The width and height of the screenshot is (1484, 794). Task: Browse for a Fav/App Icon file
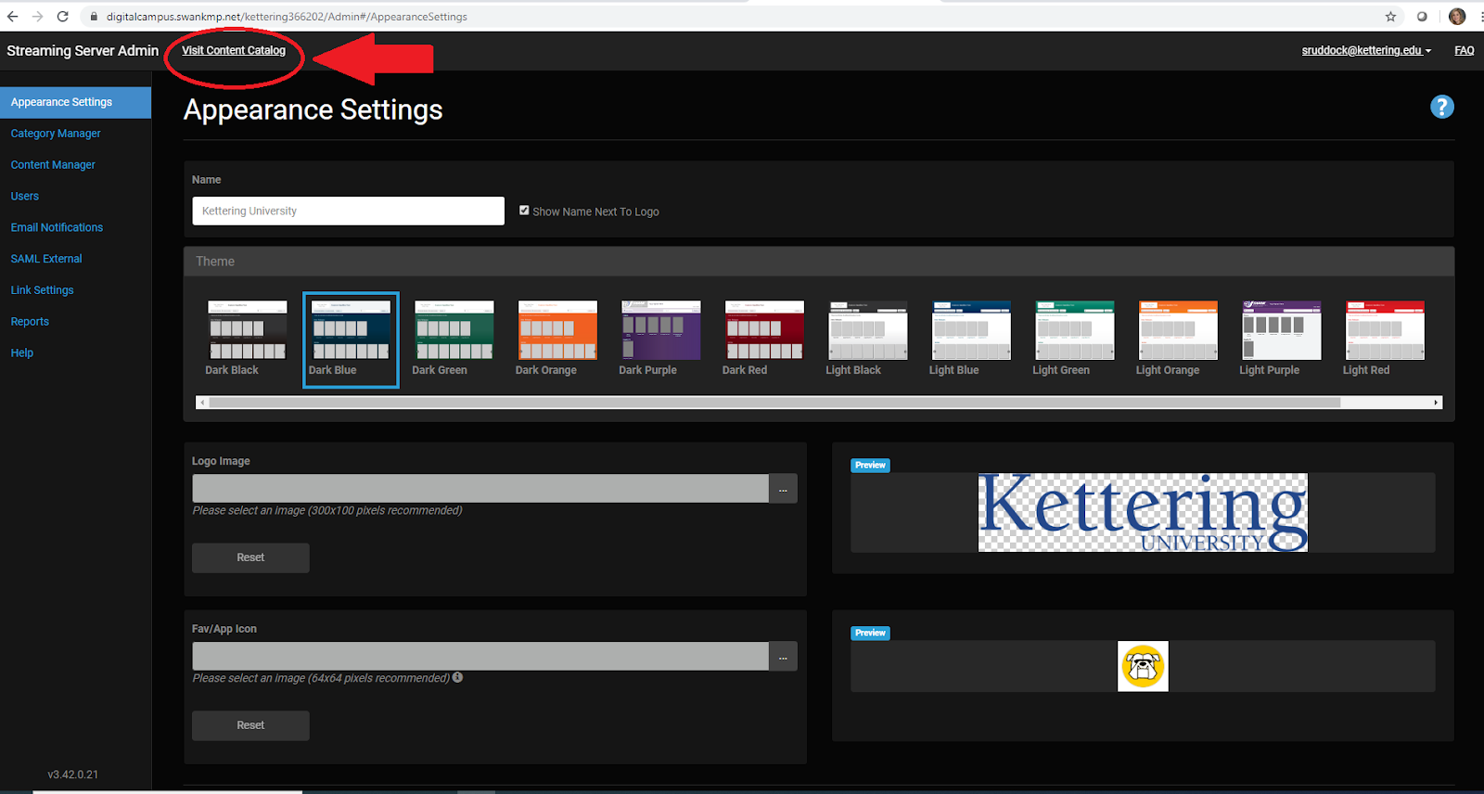point(783,657)
